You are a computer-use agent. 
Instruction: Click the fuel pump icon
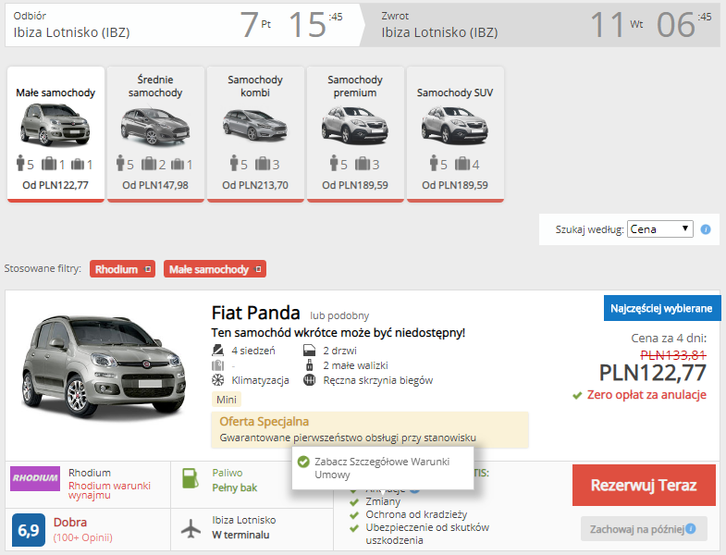[x=191, y=478]
